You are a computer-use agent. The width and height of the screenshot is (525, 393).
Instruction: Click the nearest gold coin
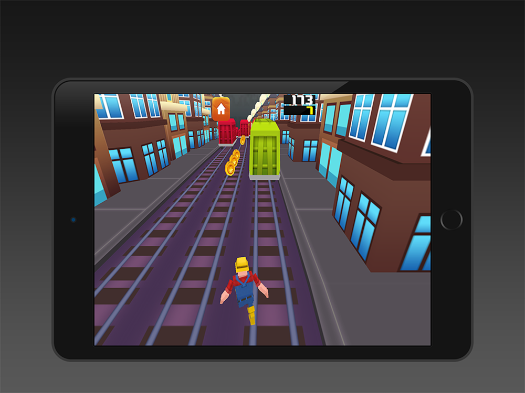[x=230, y=168]
